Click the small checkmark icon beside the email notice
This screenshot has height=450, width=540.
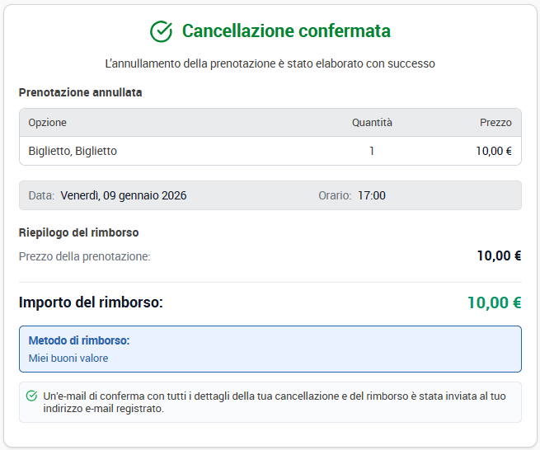click(x=31, y=396)
